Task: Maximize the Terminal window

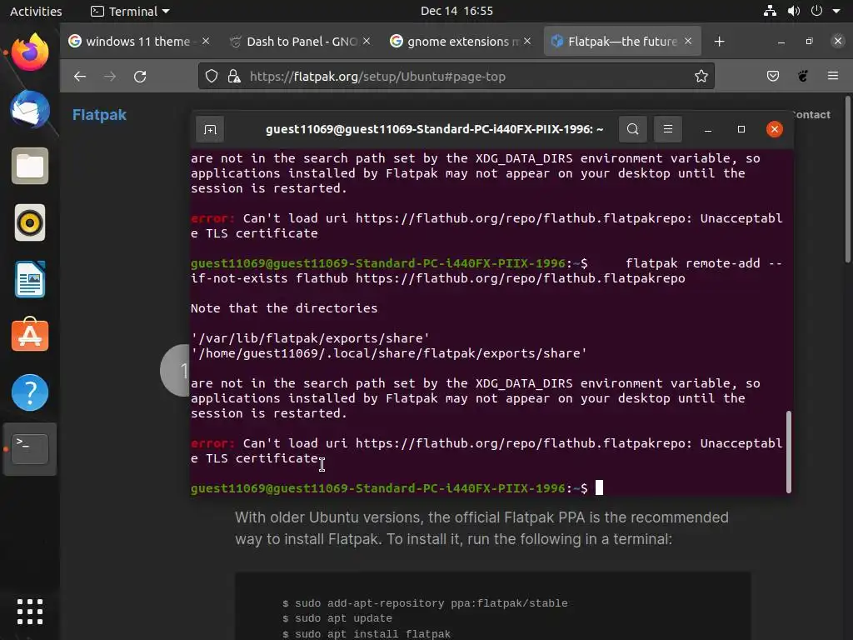Action: coord(741,129)
